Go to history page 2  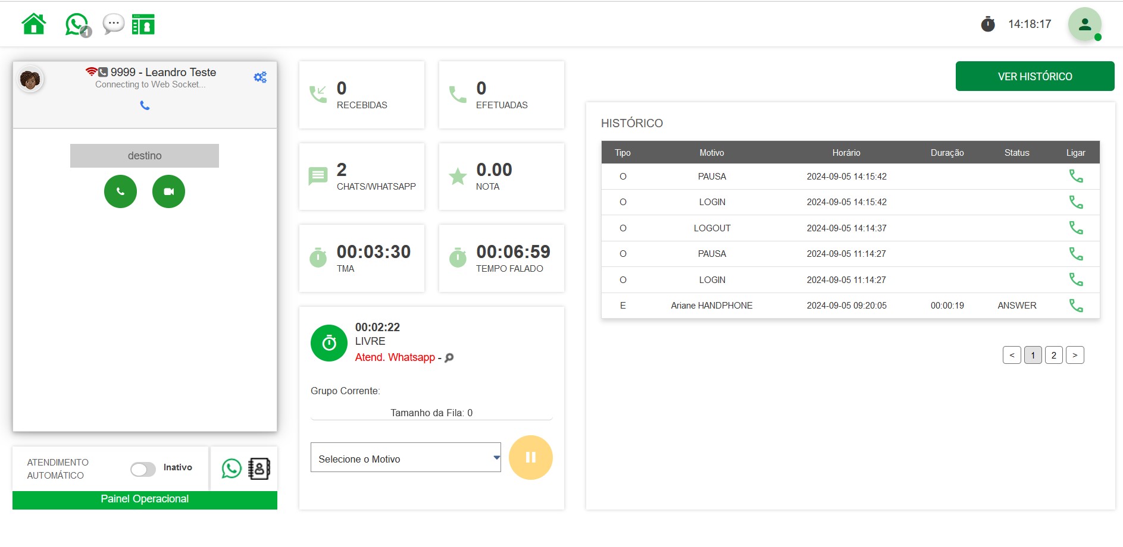1053,355
